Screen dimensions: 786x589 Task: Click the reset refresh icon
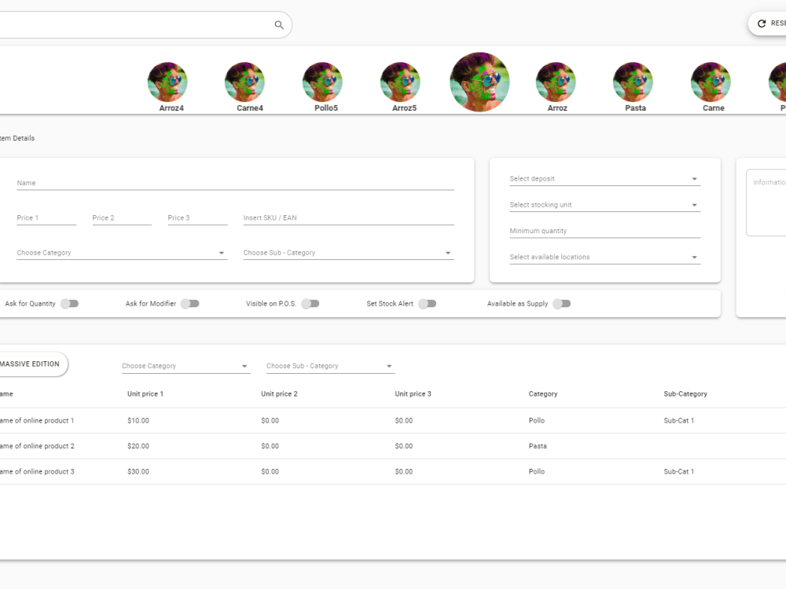762,24
